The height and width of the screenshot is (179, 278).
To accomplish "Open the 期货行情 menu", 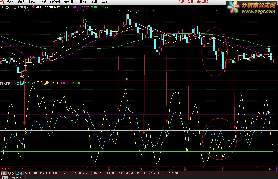I will click(x=56, y=2).
